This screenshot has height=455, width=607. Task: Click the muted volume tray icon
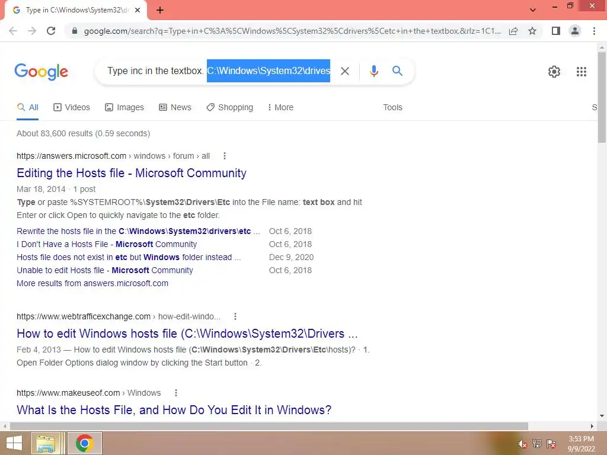523,444
